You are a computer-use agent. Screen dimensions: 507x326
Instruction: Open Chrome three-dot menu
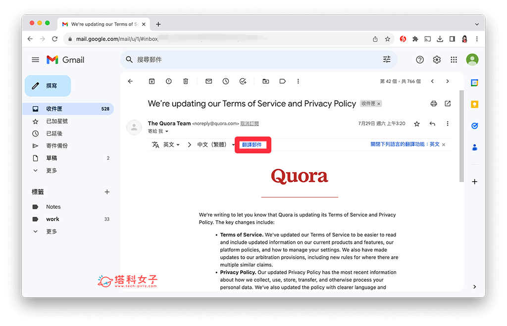[x=477, y=39]
